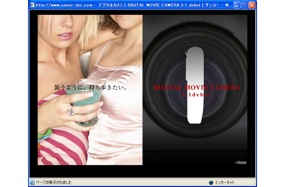Click the Internet zone globe icon

pyautogui.click(x=211, y=182)
